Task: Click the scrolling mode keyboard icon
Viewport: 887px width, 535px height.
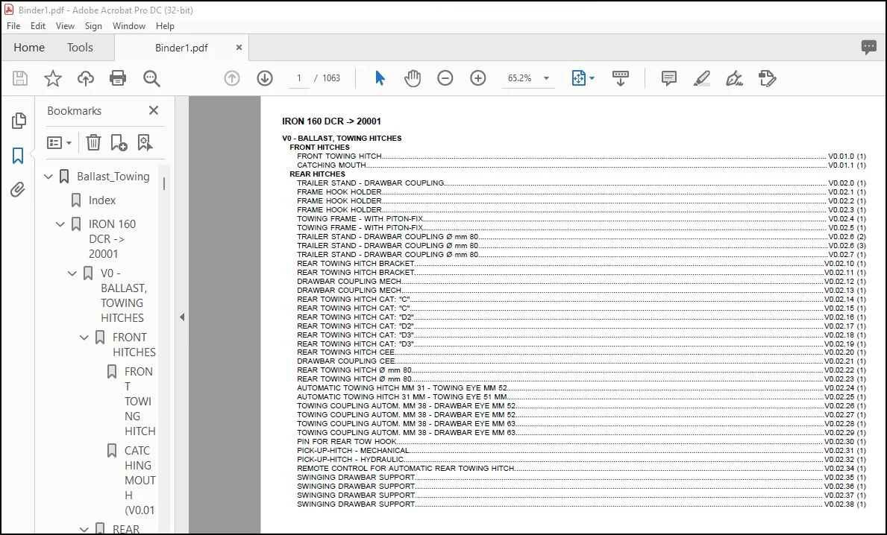Action: [x=621, y=78]
